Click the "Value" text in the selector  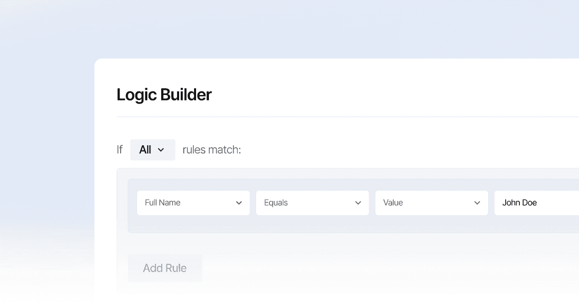393,203
